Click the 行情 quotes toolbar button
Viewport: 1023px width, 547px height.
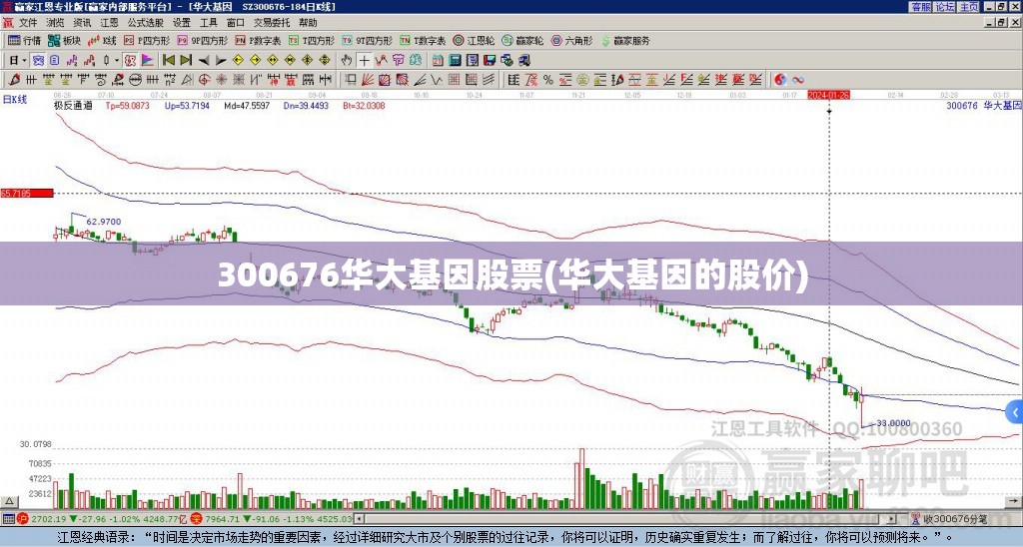[25, 40]
